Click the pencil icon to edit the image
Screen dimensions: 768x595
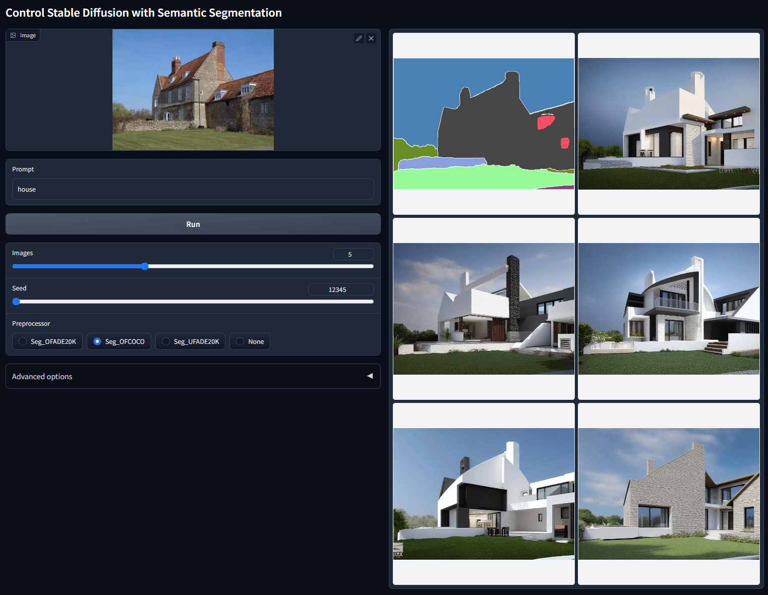click(x=359, y=38)
